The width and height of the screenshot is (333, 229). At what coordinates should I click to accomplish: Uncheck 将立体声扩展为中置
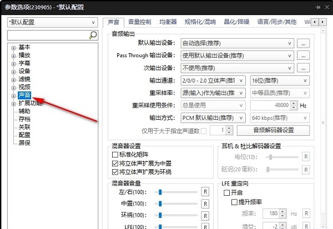[115, 164]
